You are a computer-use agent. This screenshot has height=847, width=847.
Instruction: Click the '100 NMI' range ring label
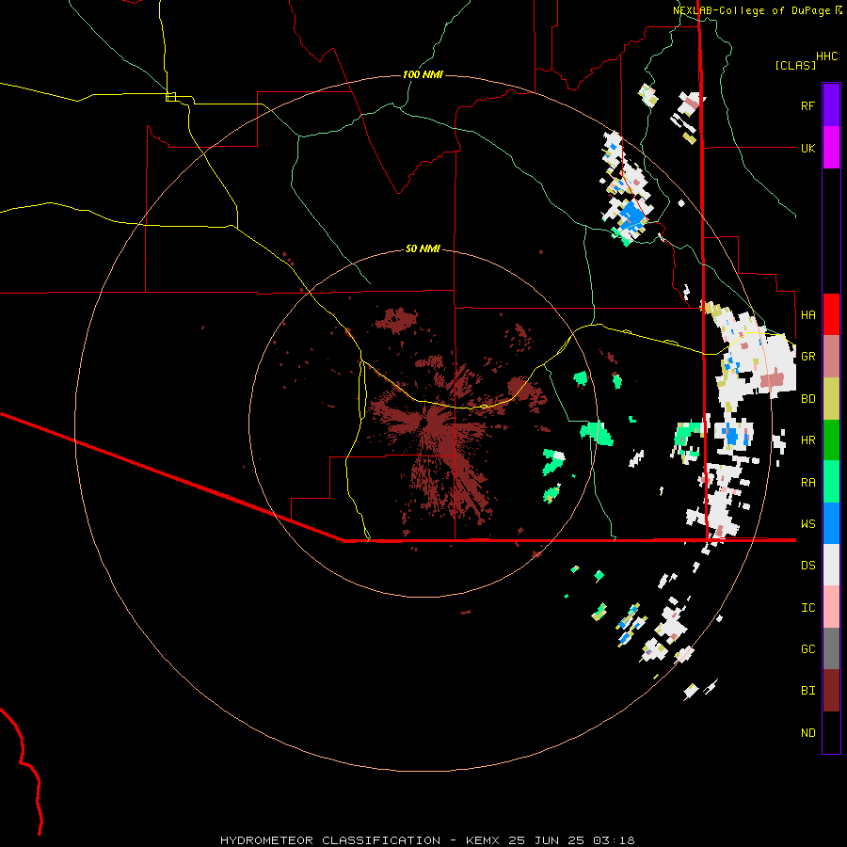[423, 74]
